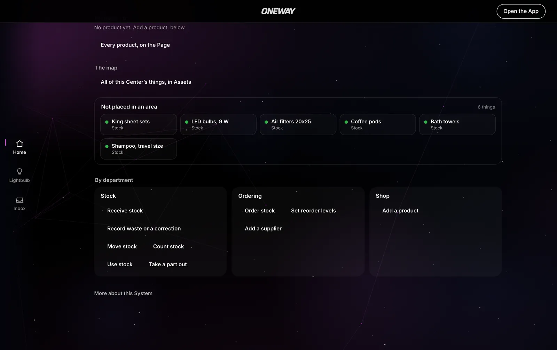Open All of this Center's things in Assets
Viewport: 557px width, 350px height.
(146, 82)
